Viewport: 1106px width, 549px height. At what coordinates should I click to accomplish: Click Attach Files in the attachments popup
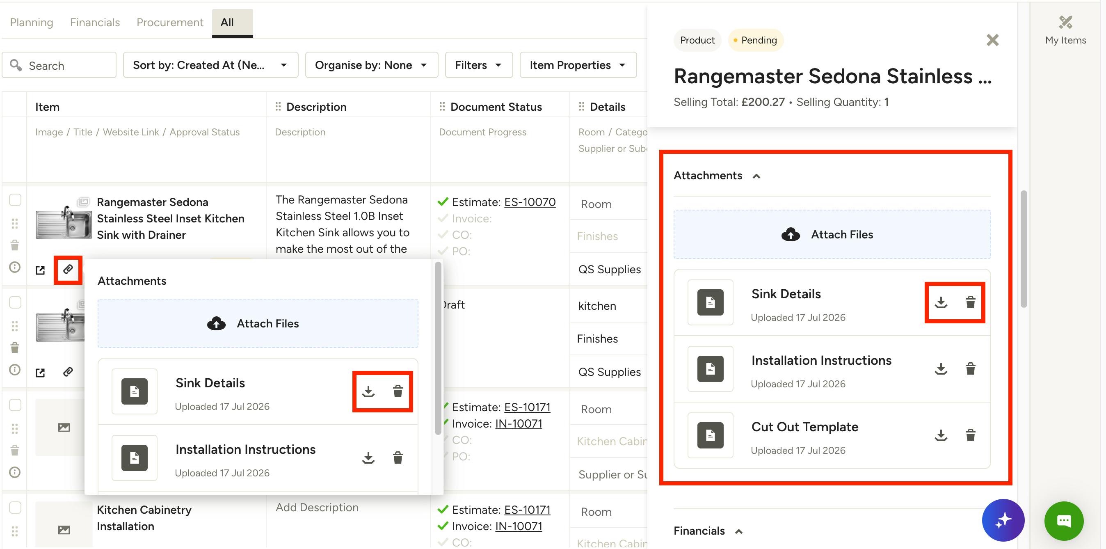258,323
